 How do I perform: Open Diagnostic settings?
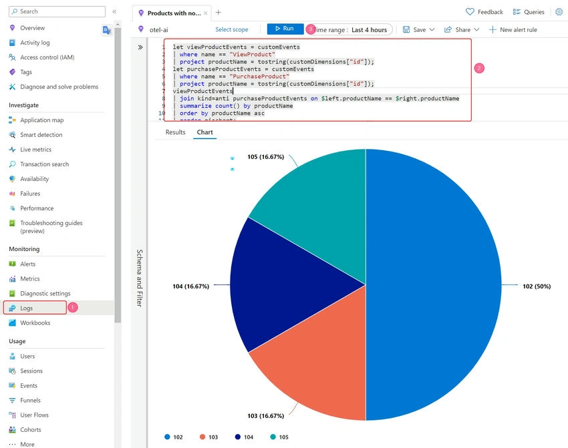pyautogui.click(x=45, y=294)
